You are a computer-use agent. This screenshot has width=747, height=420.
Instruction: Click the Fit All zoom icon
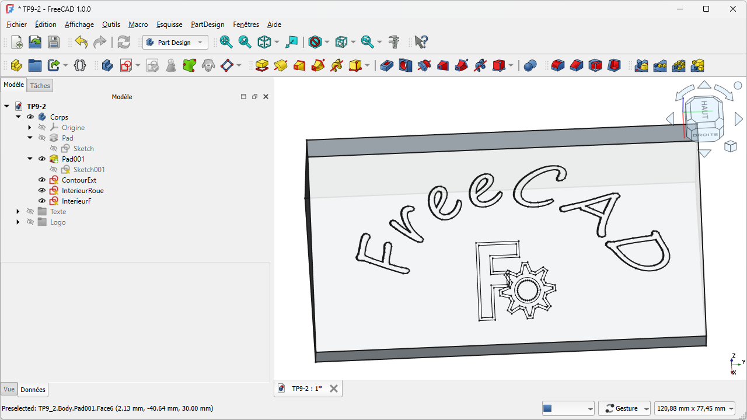tap(226, 42)
